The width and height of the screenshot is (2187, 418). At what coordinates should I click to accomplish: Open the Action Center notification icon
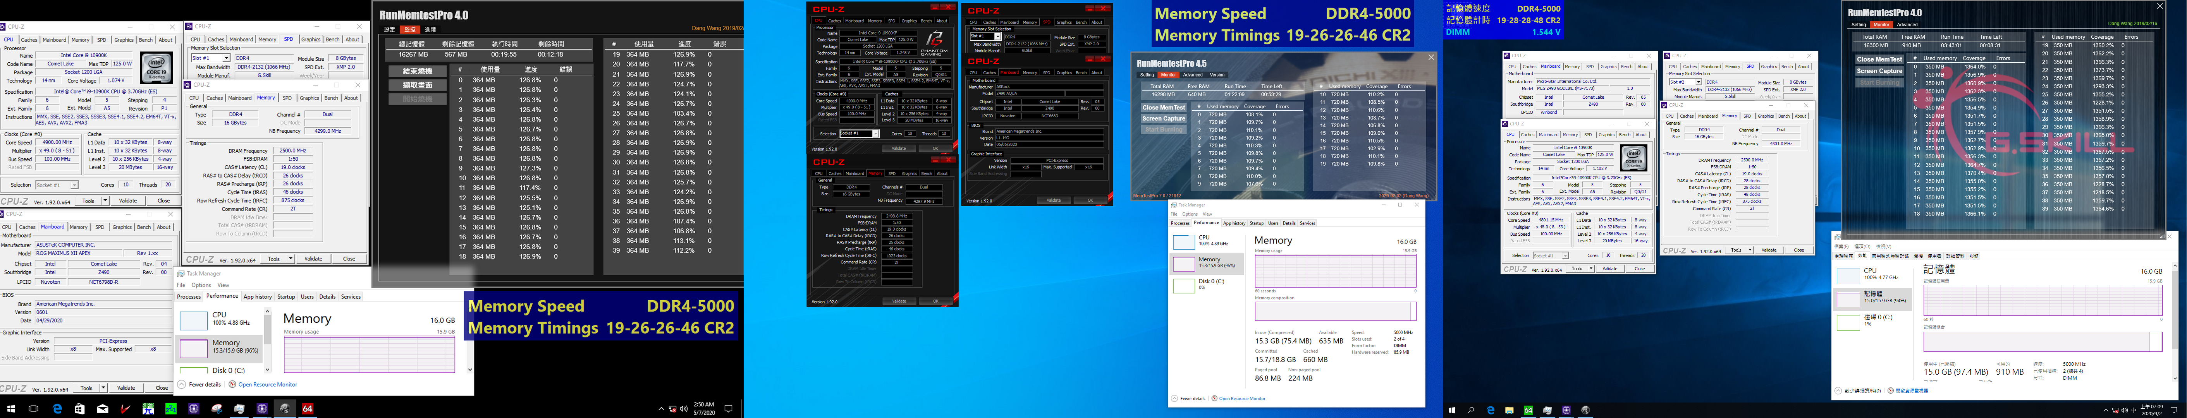[x=729, y=409]
